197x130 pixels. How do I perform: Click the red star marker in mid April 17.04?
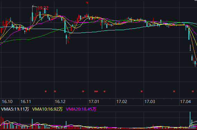pyautogui.click(x=193, y=91)
